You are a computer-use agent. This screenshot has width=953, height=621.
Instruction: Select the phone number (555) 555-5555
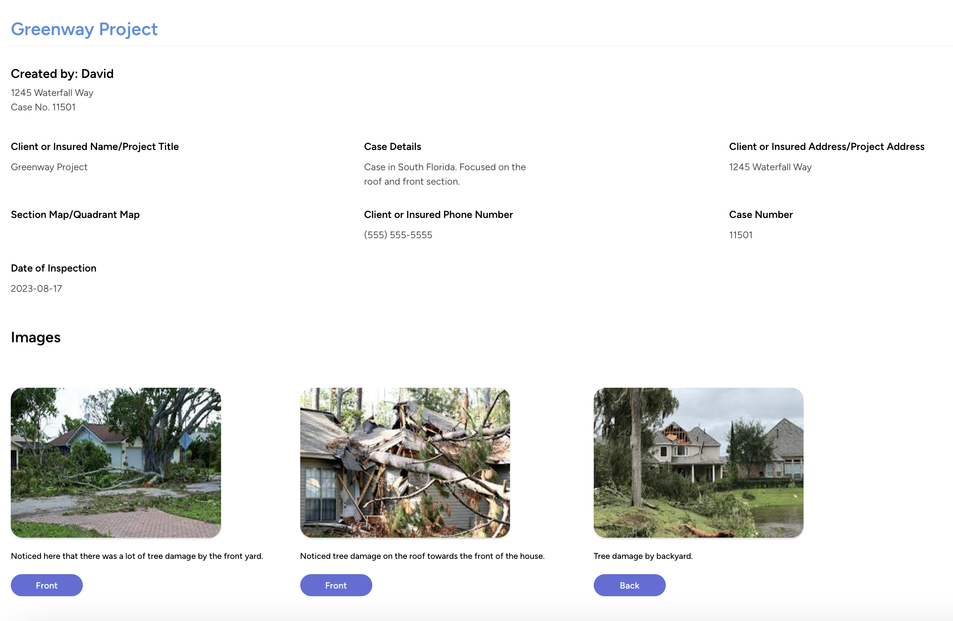point(398,235)
